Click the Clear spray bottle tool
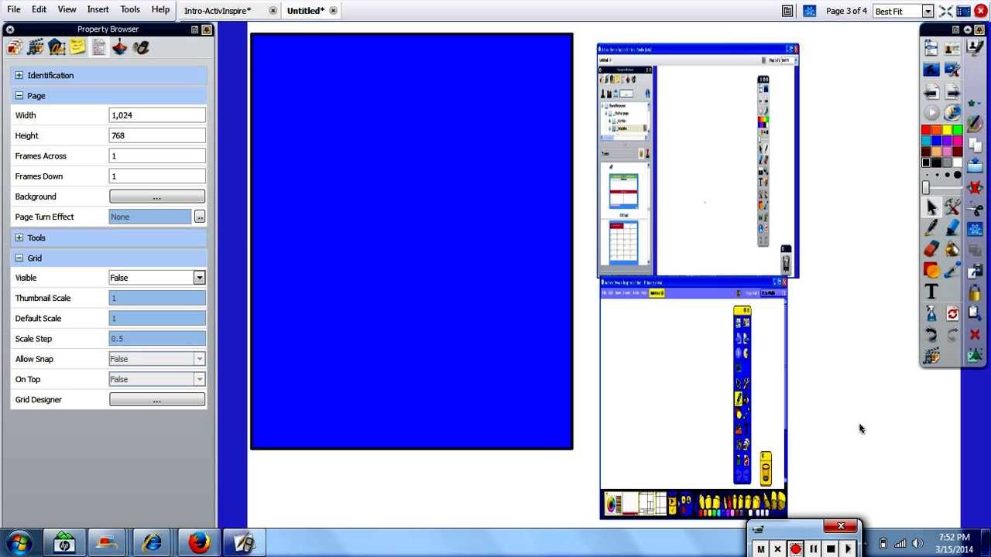Screen dimensions: 991x557 931,313
